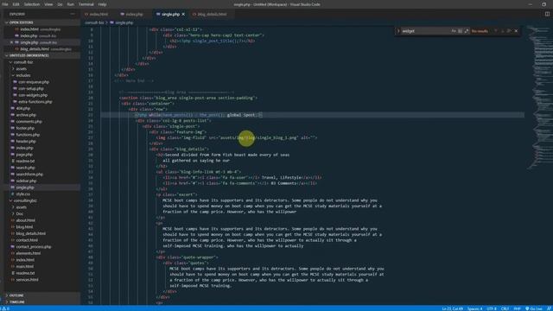Toggle Match Whole Word in find widget

click(460, 31)
